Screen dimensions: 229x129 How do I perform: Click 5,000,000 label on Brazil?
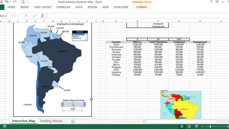click(63, 51)
